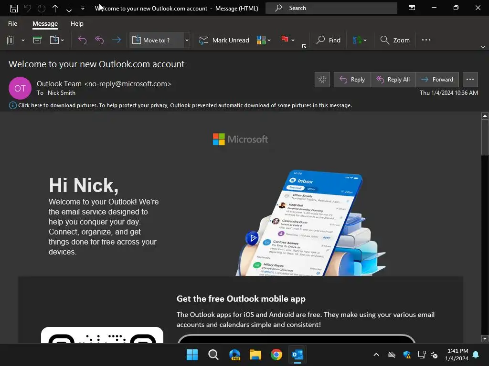
Task: Archive the message using the archive icon
Action: pyautogui.click(x=37, y=40)
